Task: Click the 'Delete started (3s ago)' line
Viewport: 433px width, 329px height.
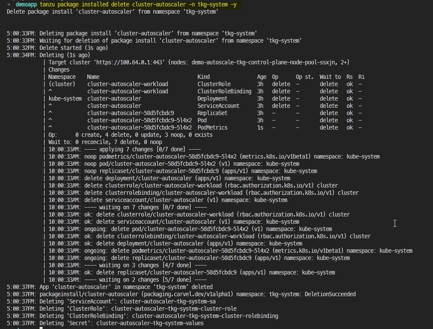Action: click(74, 48)
